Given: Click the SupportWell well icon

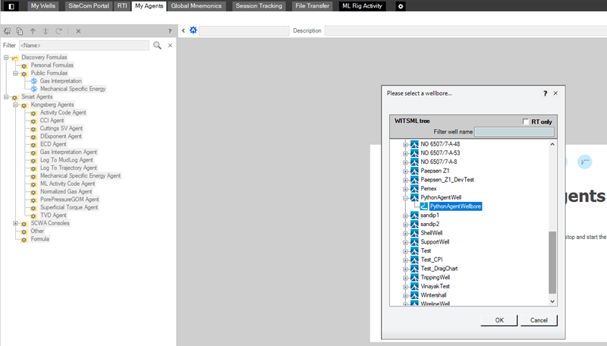Looking at the screenshot, I should click(414, 242).
